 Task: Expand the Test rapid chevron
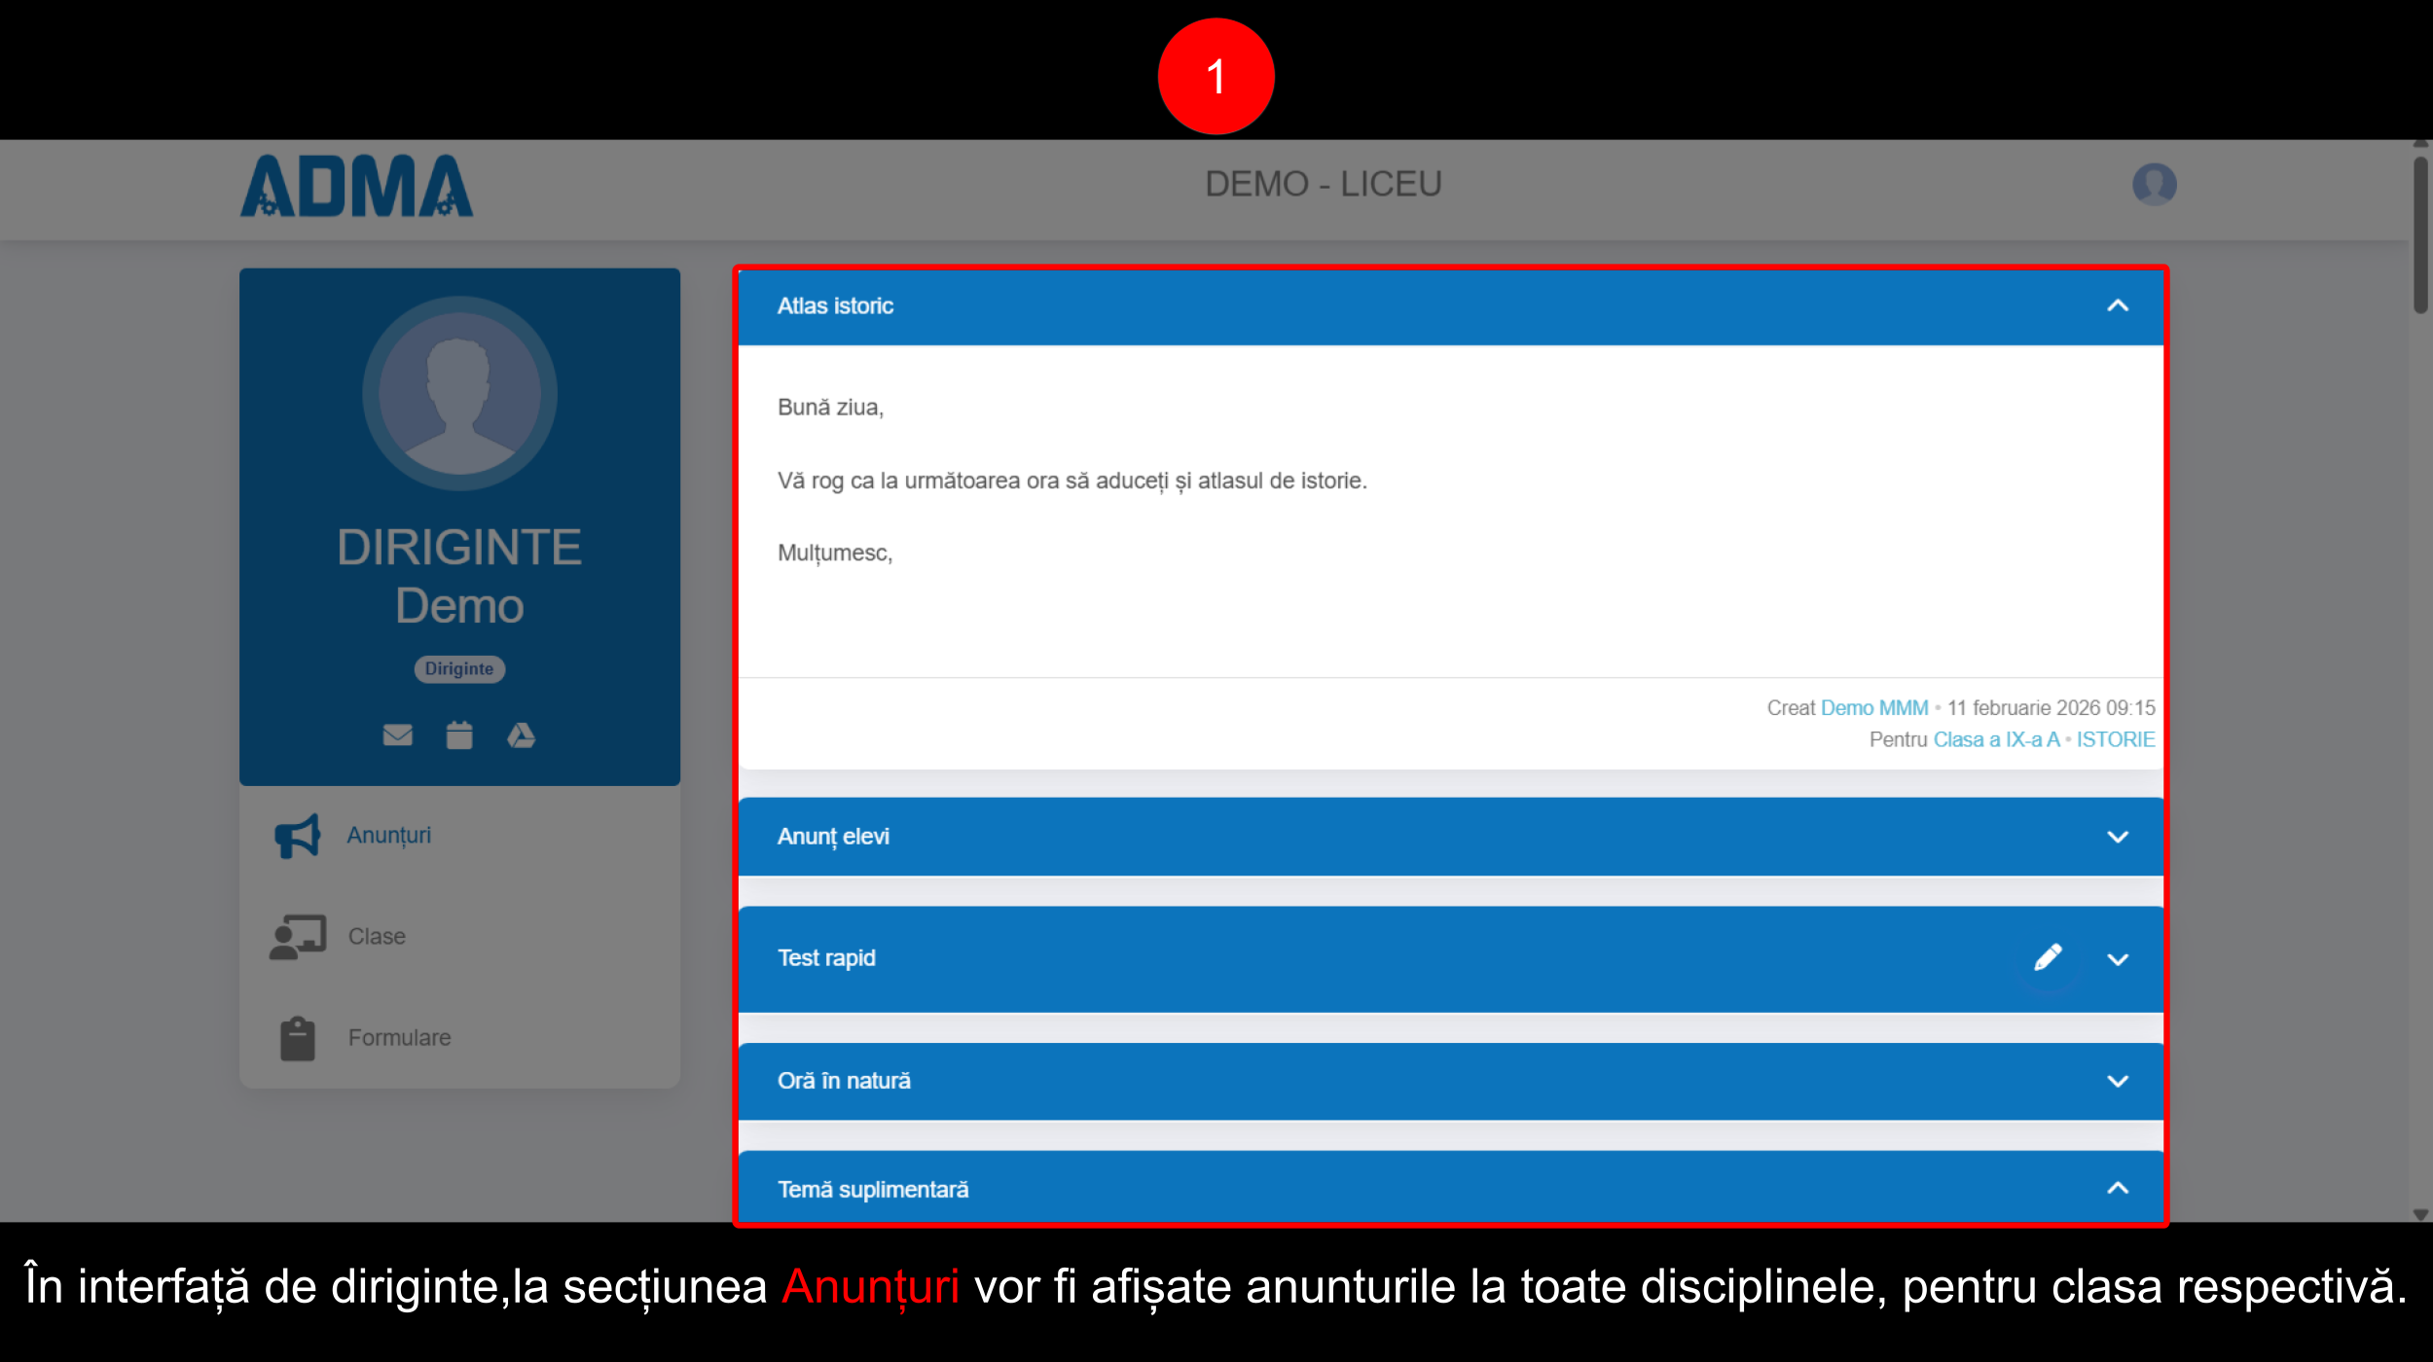[x=2118, y=960]
